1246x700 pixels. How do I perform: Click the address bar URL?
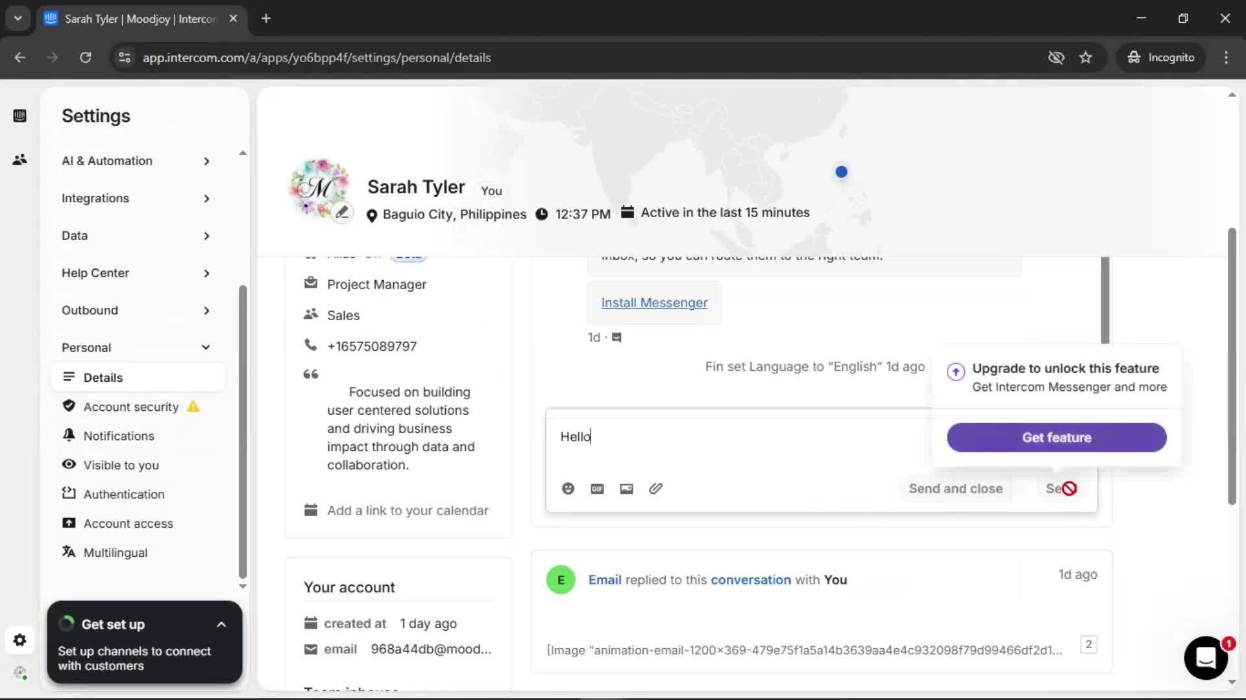pyautogui.click(x=317, y=58)
